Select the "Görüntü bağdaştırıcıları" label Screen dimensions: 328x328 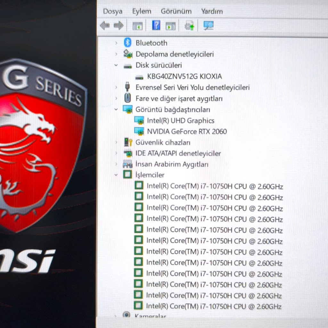coord(173,110)
